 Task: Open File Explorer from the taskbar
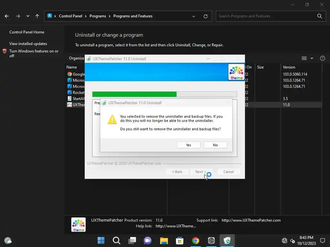click(x=164, y=240)
